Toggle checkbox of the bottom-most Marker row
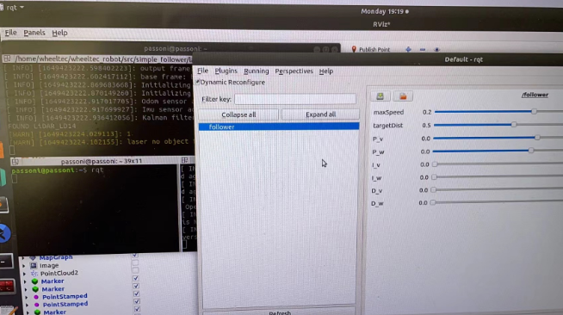 coord(137,309)
